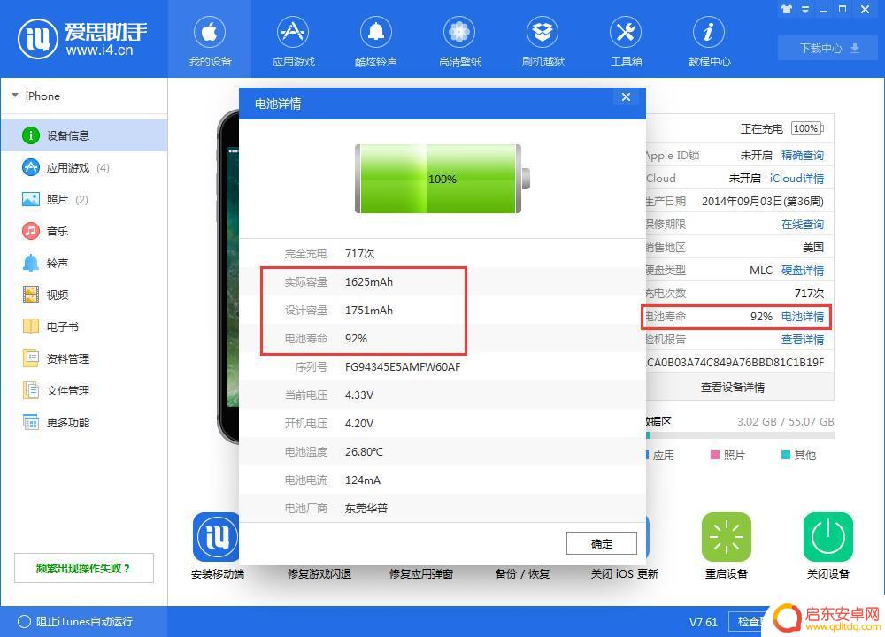Open 酷炫铃声 tab in top navigation
The height and width of the screenshot is (637, 885).
pos(376,42)
